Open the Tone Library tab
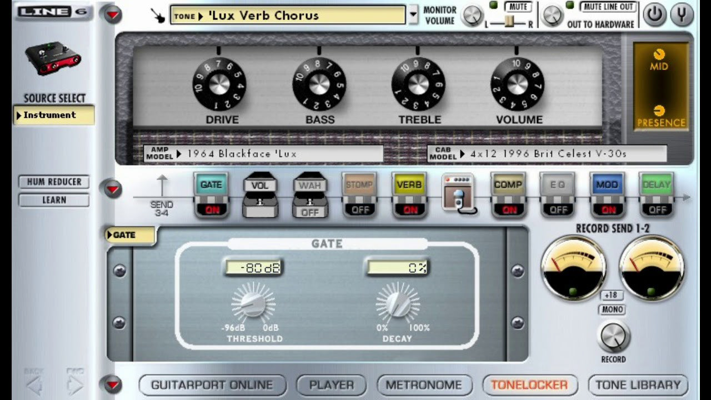This screenshot has height=400, width=711. click(x=638, y=385)
